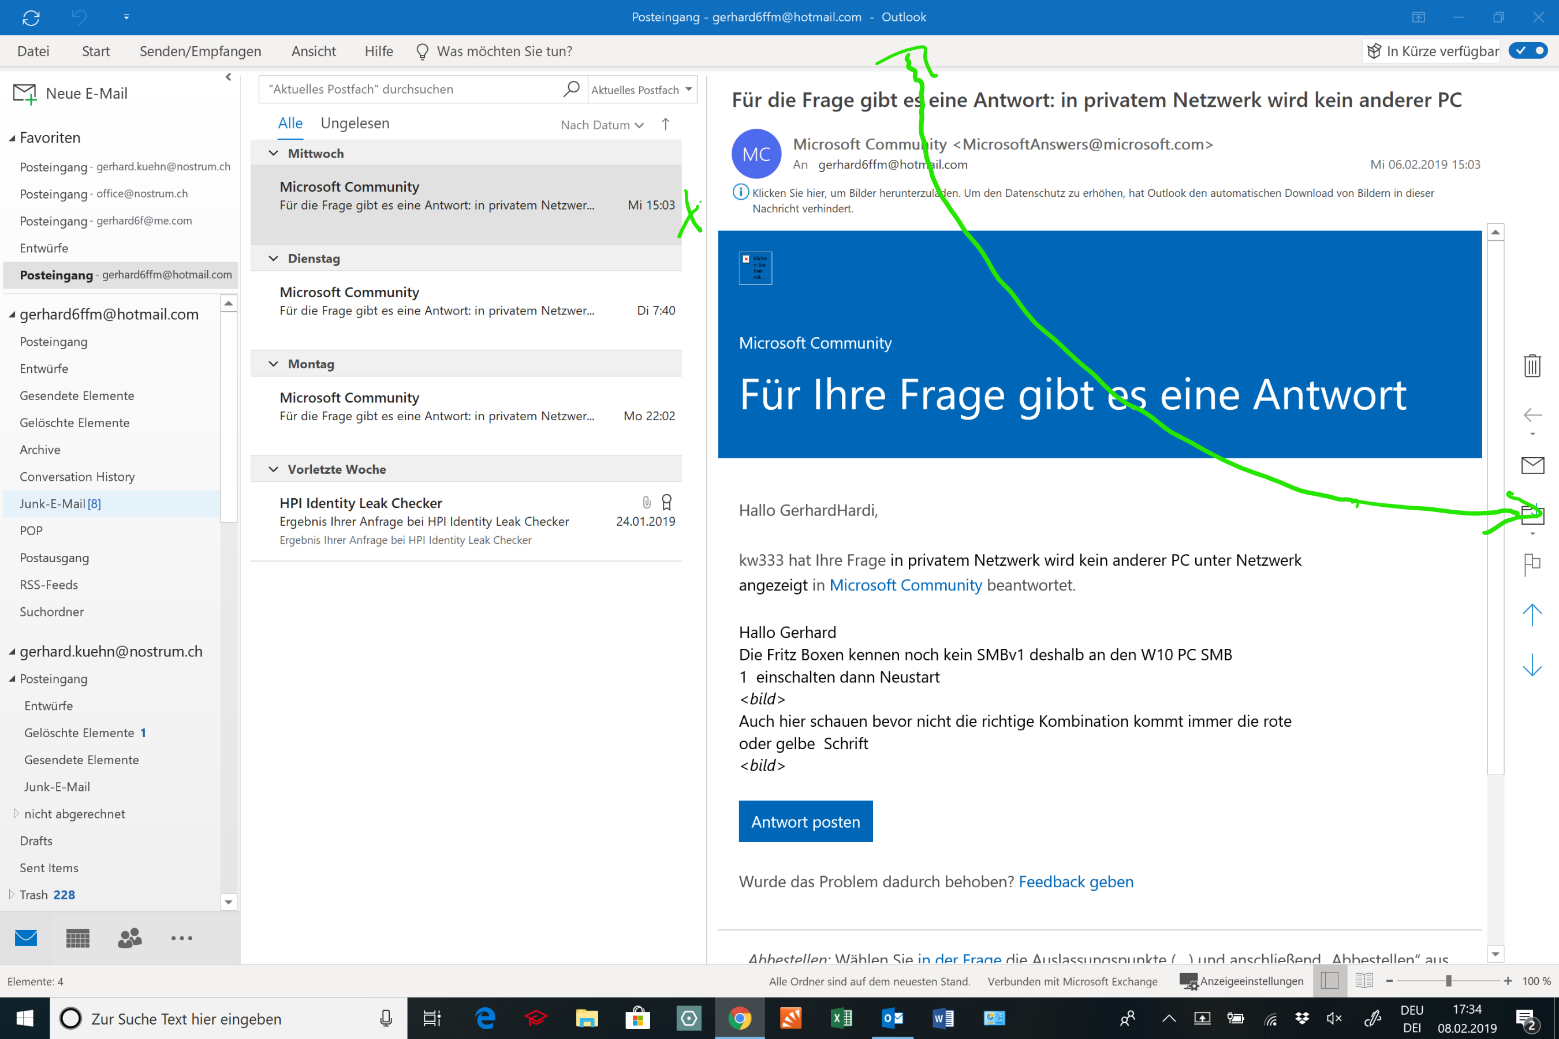Click the mark as unread envelope icon
This screenshot has width=1559, height=1039.
(x=1532, y=465)
